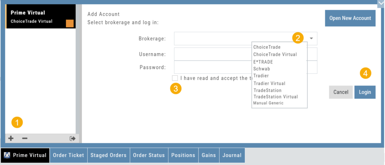Screen dimensions: 385x165
Task: Open the Order Status tab
Action: 149,155
